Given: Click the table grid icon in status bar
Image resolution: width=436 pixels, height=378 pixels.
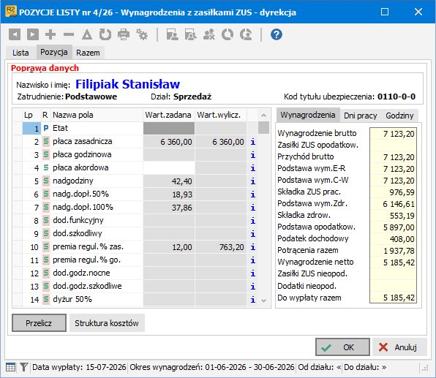Looking at the screenshot, I should click(10, 367).
